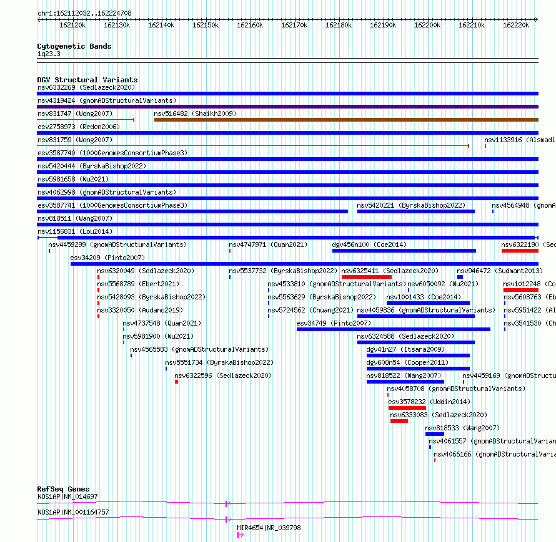556x542 pixels.
Task: Select nsv5537732 (ByrskaBishop2022) label
Action: 283,271
